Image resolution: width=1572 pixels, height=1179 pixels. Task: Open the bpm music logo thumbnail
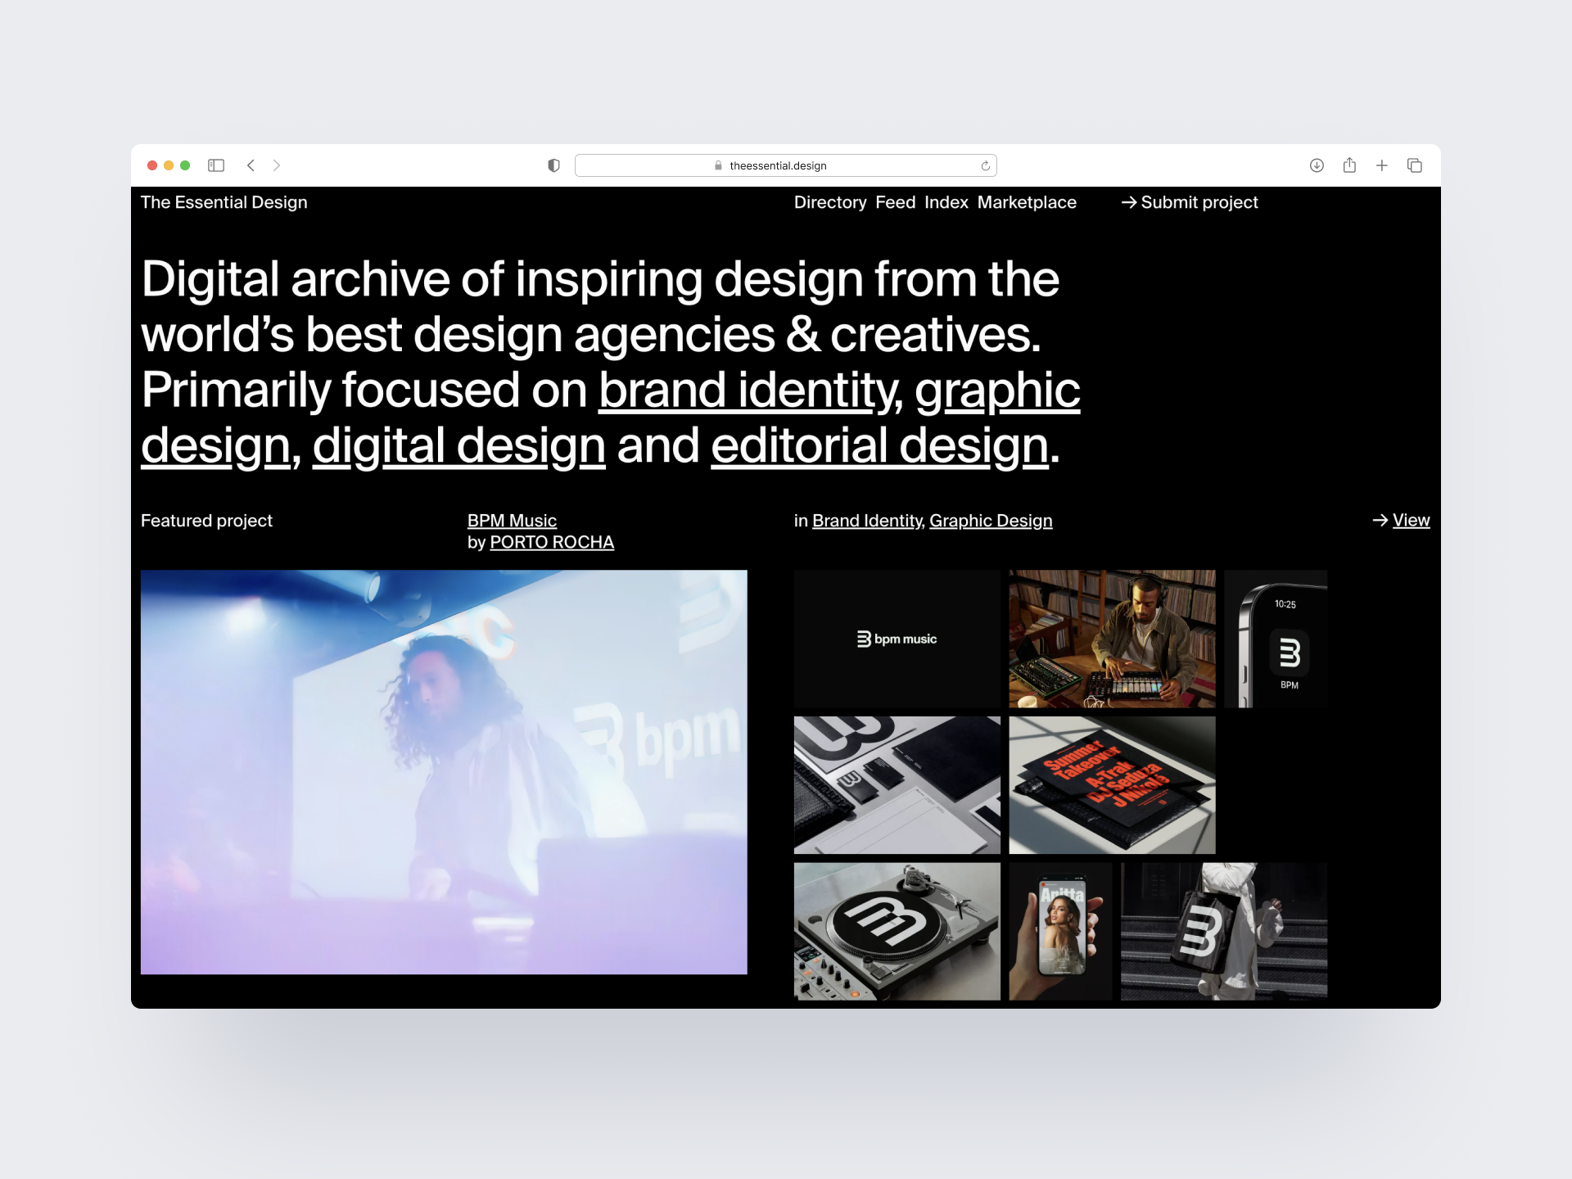(x=897, y=639)
